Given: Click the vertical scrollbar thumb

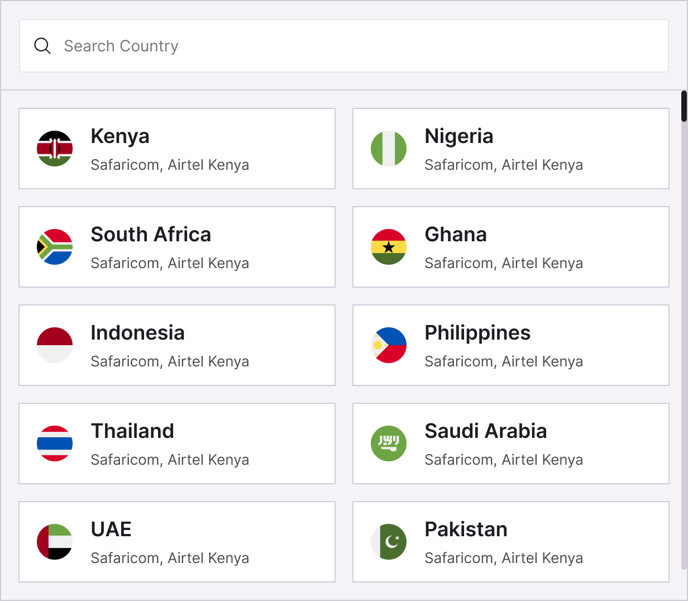Looking at the screenshot, I should click(x=684, y=106).
